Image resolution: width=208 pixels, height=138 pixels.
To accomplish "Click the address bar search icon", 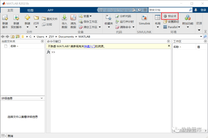I will [x=205, y=36].
